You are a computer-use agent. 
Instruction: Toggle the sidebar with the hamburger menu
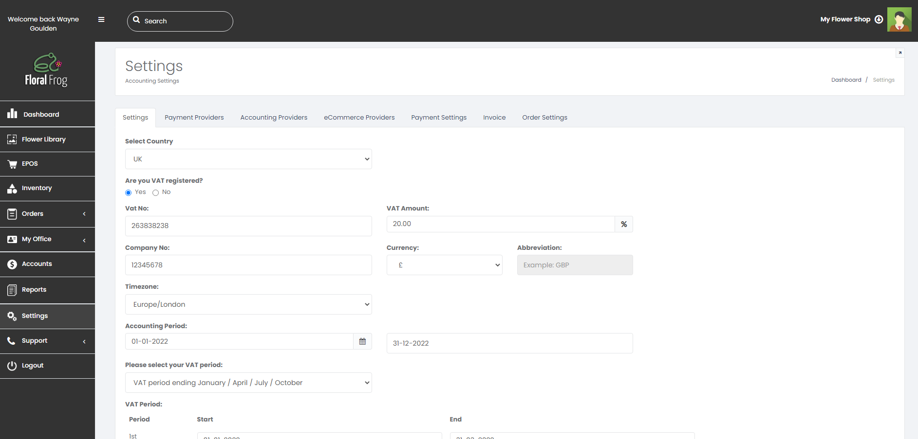[101, 19]
